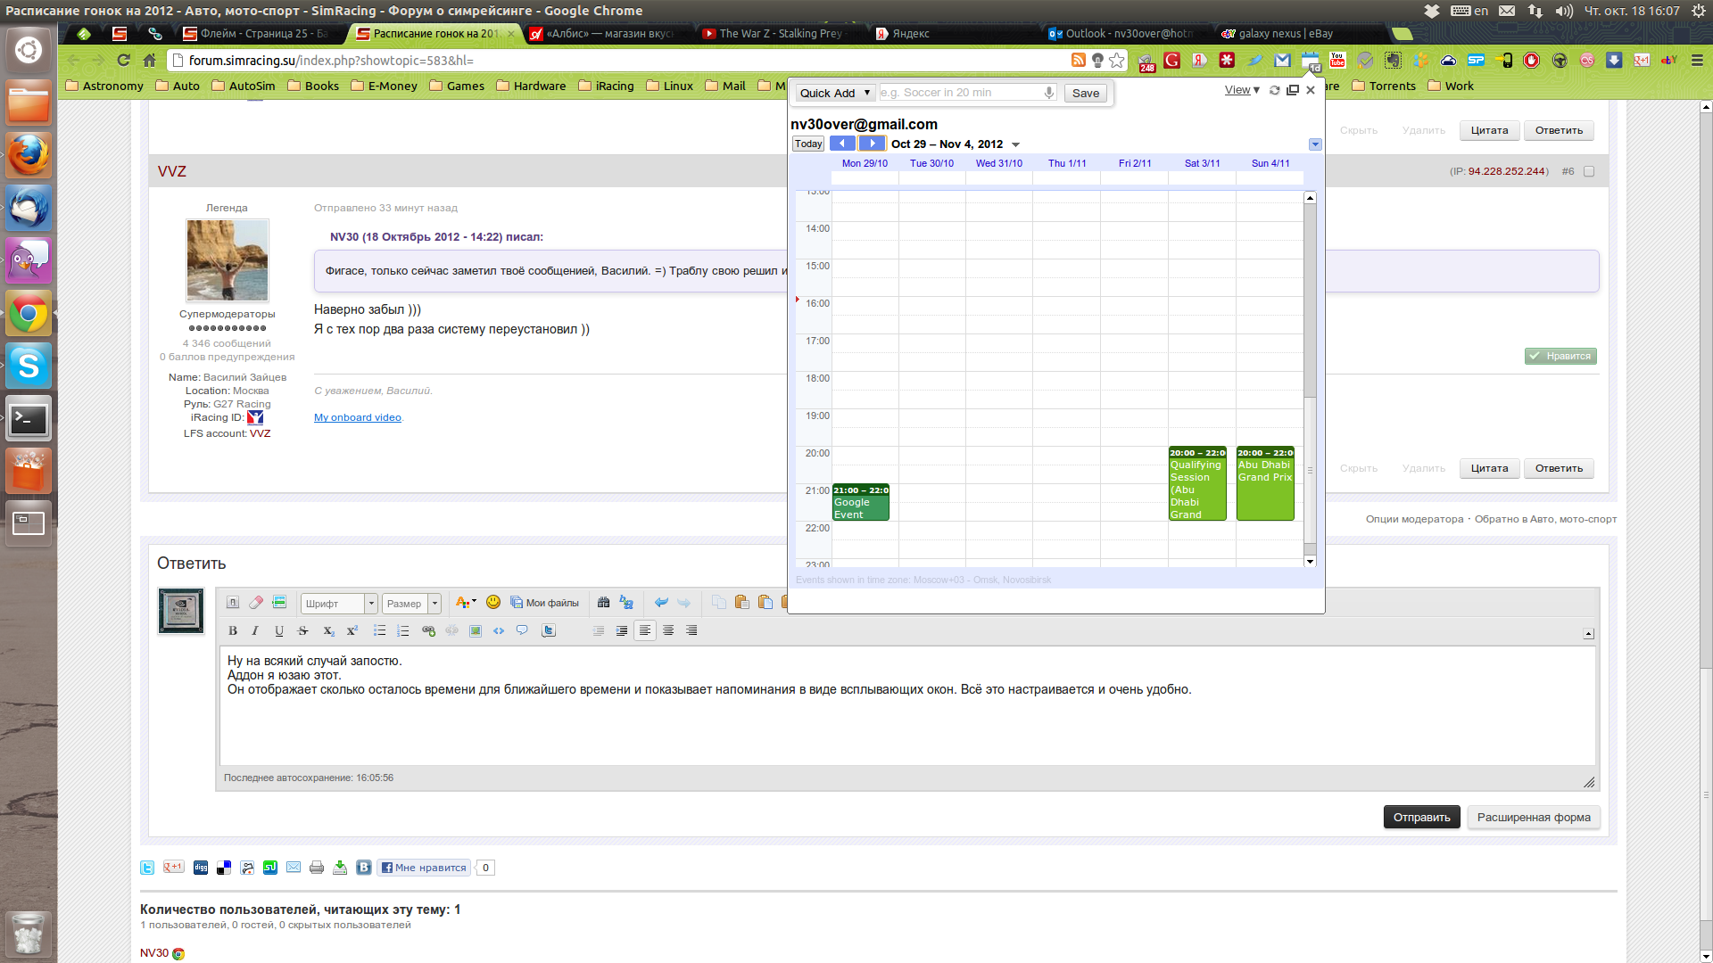Switch to the Яндекс browser tab
The width and height of the screenshot is (1713, 963).
click(910, 34)
